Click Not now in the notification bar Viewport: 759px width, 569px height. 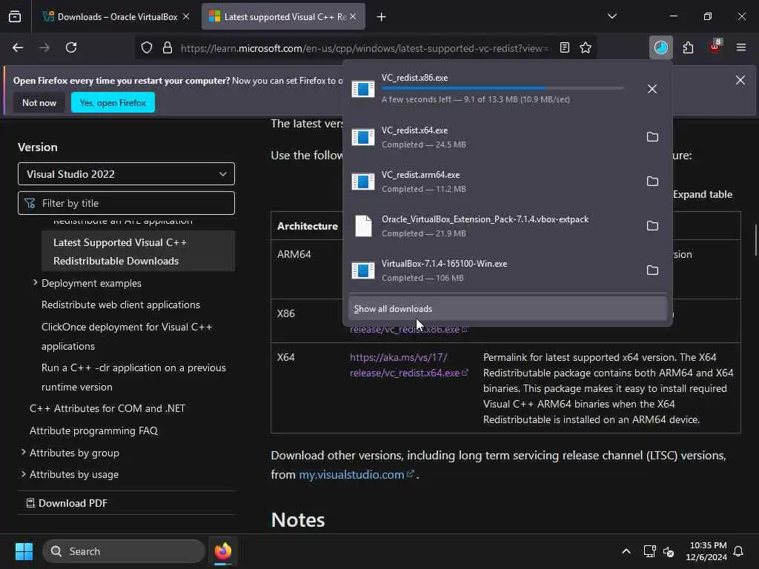click(39, 102)
